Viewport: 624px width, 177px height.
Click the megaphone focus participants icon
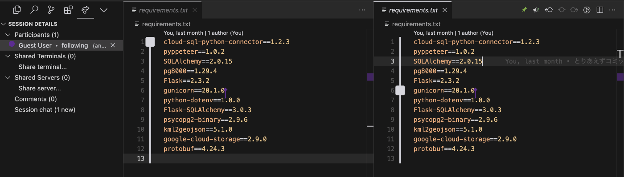coord(536,10)
